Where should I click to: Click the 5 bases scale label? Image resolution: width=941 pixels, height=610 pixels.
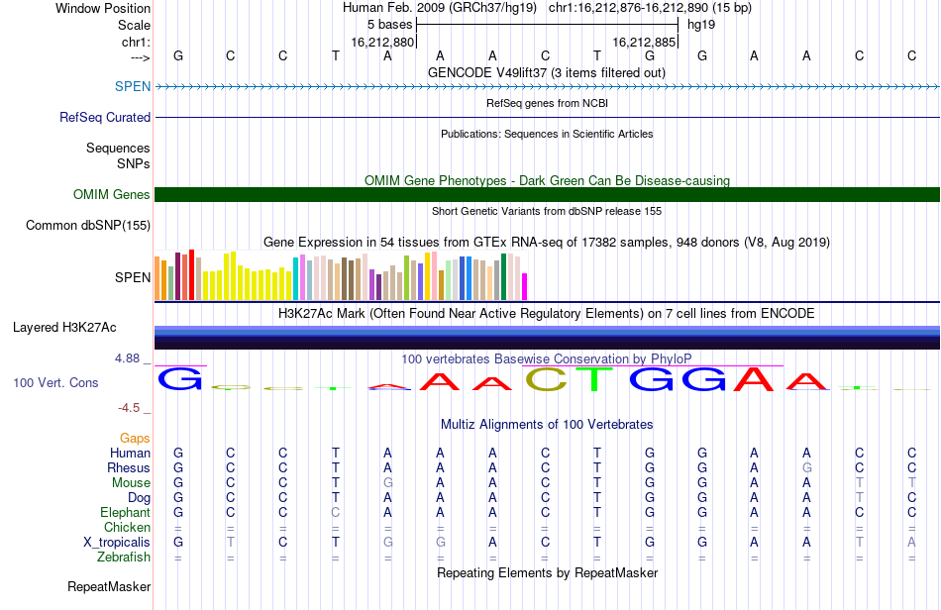pyautogui.click(x=390, y=25)
